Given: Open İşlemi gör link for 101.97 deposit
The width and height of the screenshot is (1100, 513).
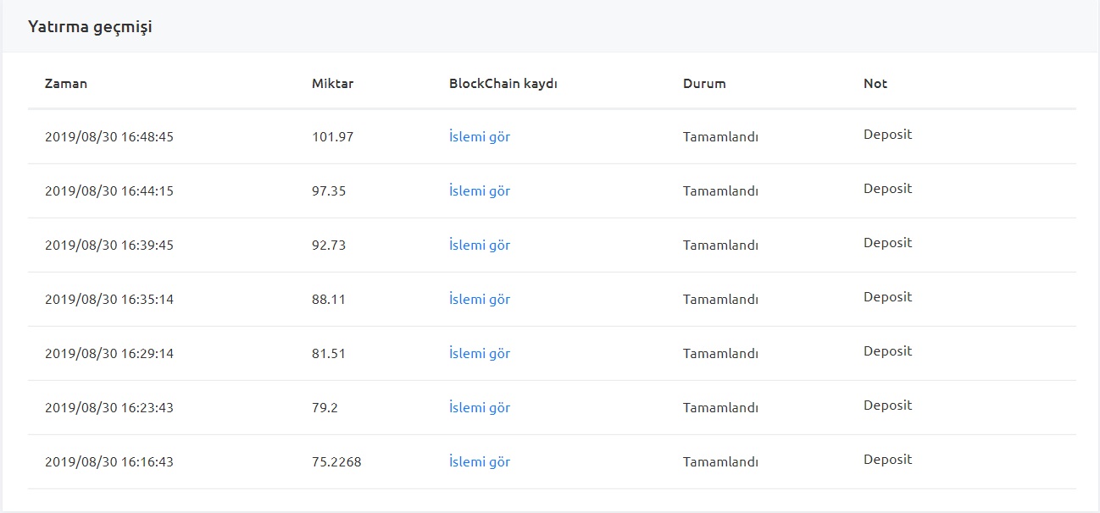Looking at the screenshot, I should tap(480, 136).
